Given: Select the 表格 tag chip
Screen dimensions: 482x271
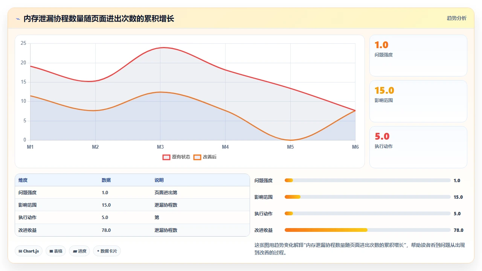Looking at the screenshot, I should [x=56, y=251].
